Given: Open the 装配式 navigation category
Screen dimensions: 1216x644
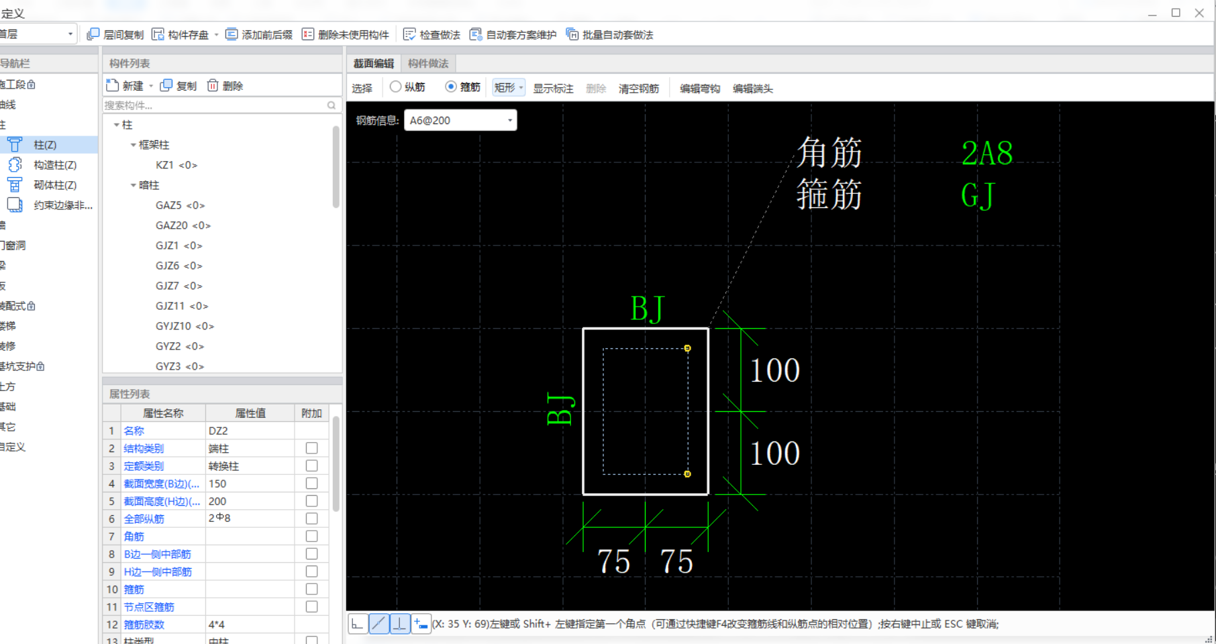Looking at the screenshot, I should [17, 306].
